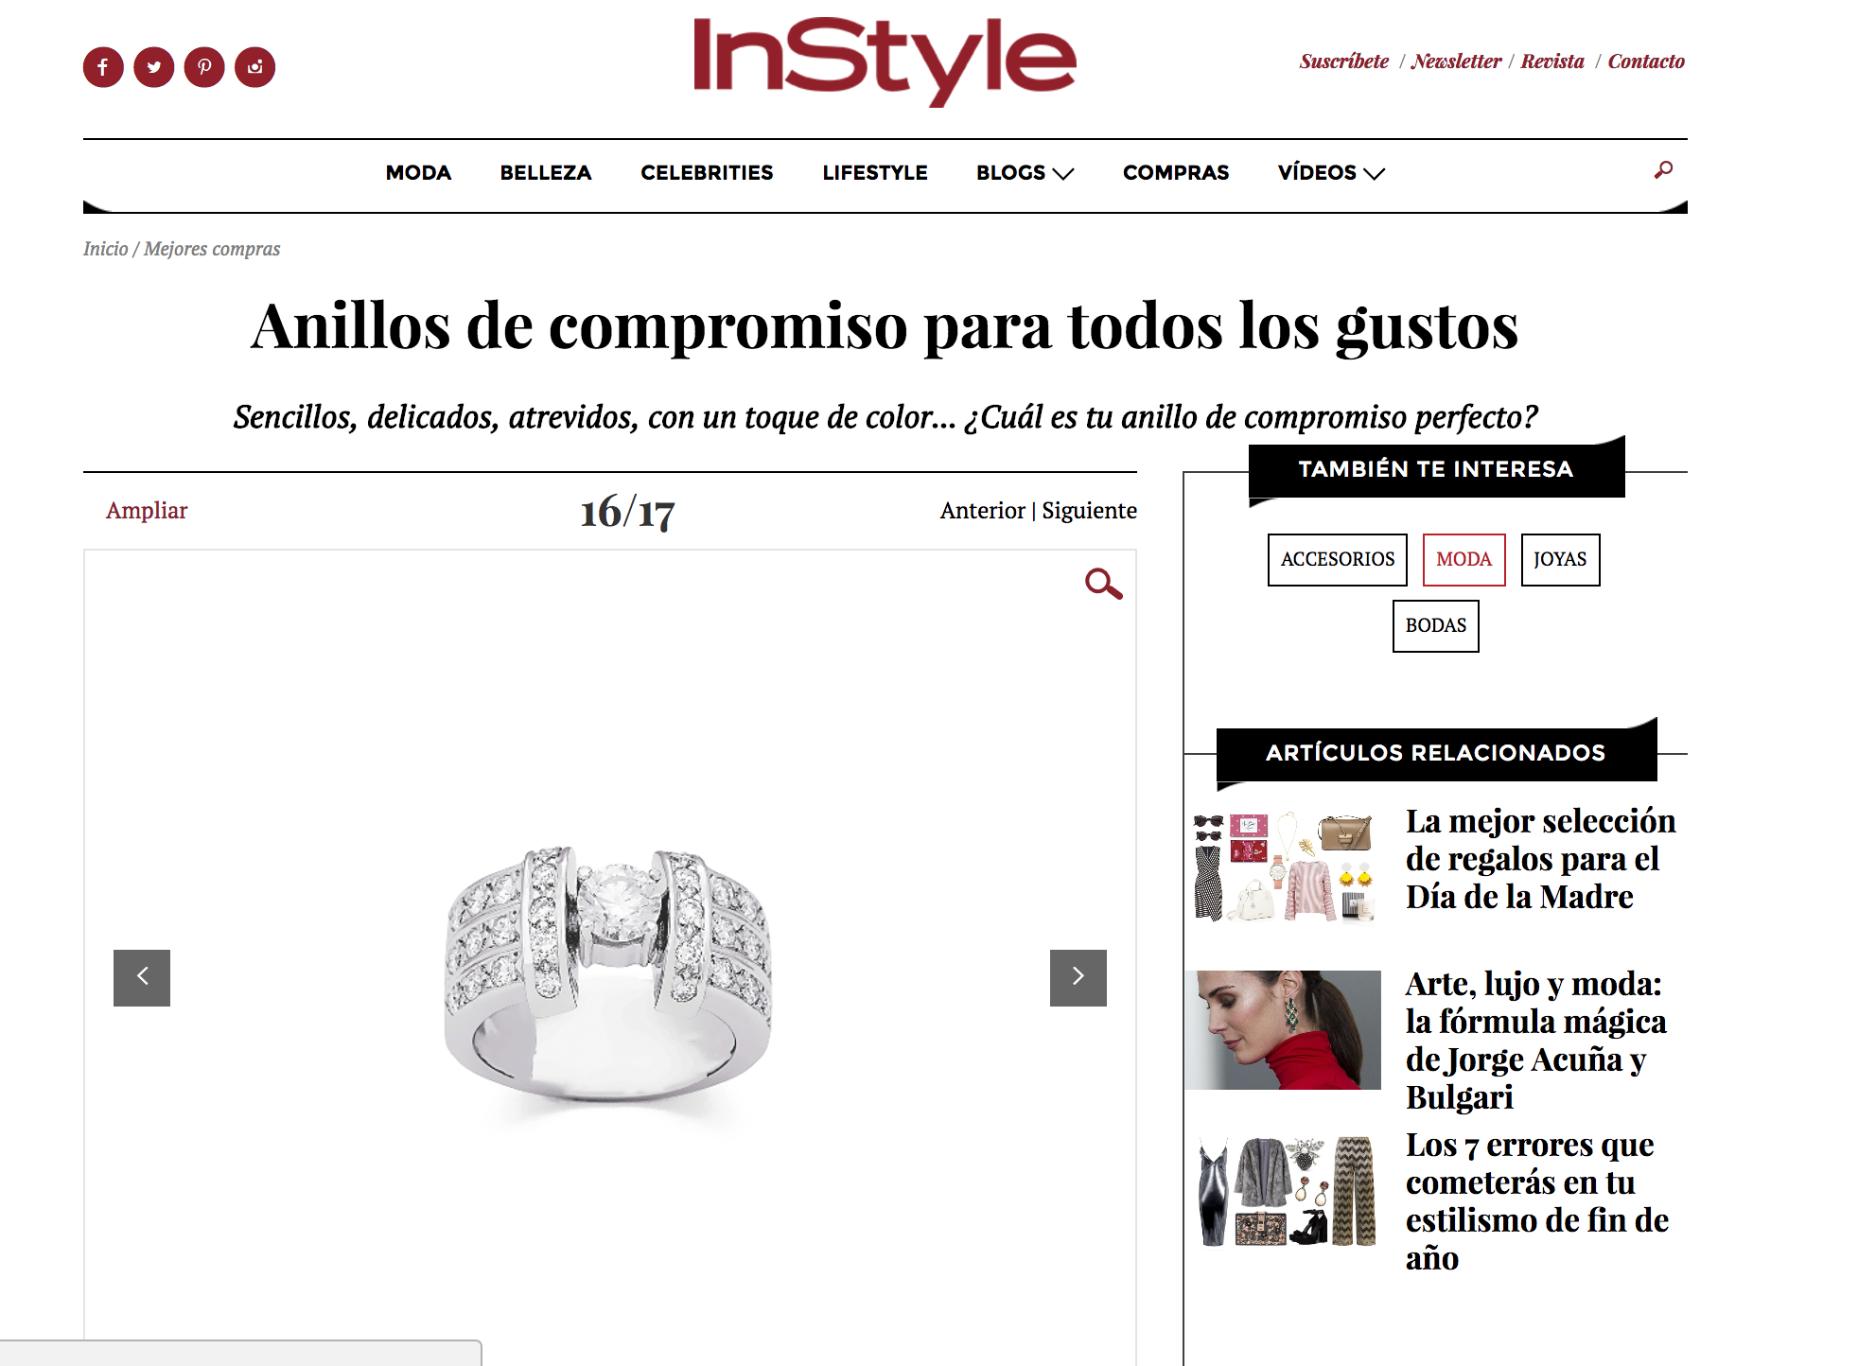
Task: Open the Pinterest social icon
Action: point(204,67)
